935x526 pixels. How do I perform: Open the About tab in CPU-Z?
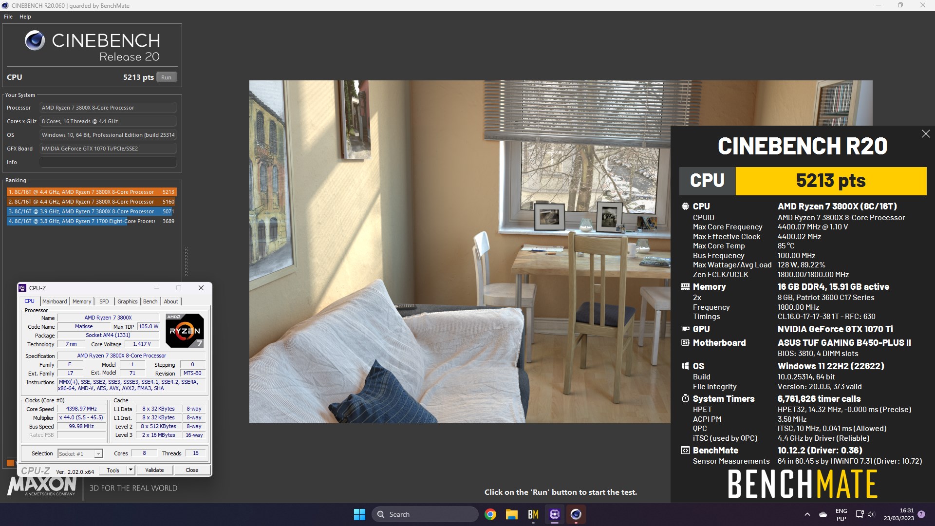pyautogui.click(x=171, y=301)
